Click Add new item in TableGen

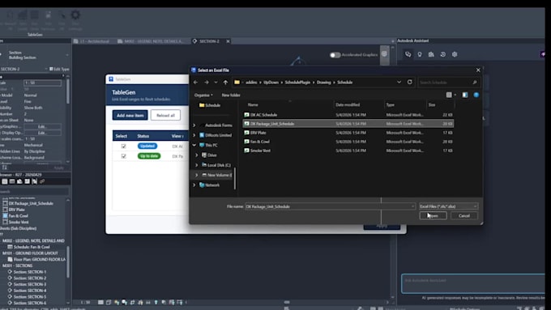130,115
